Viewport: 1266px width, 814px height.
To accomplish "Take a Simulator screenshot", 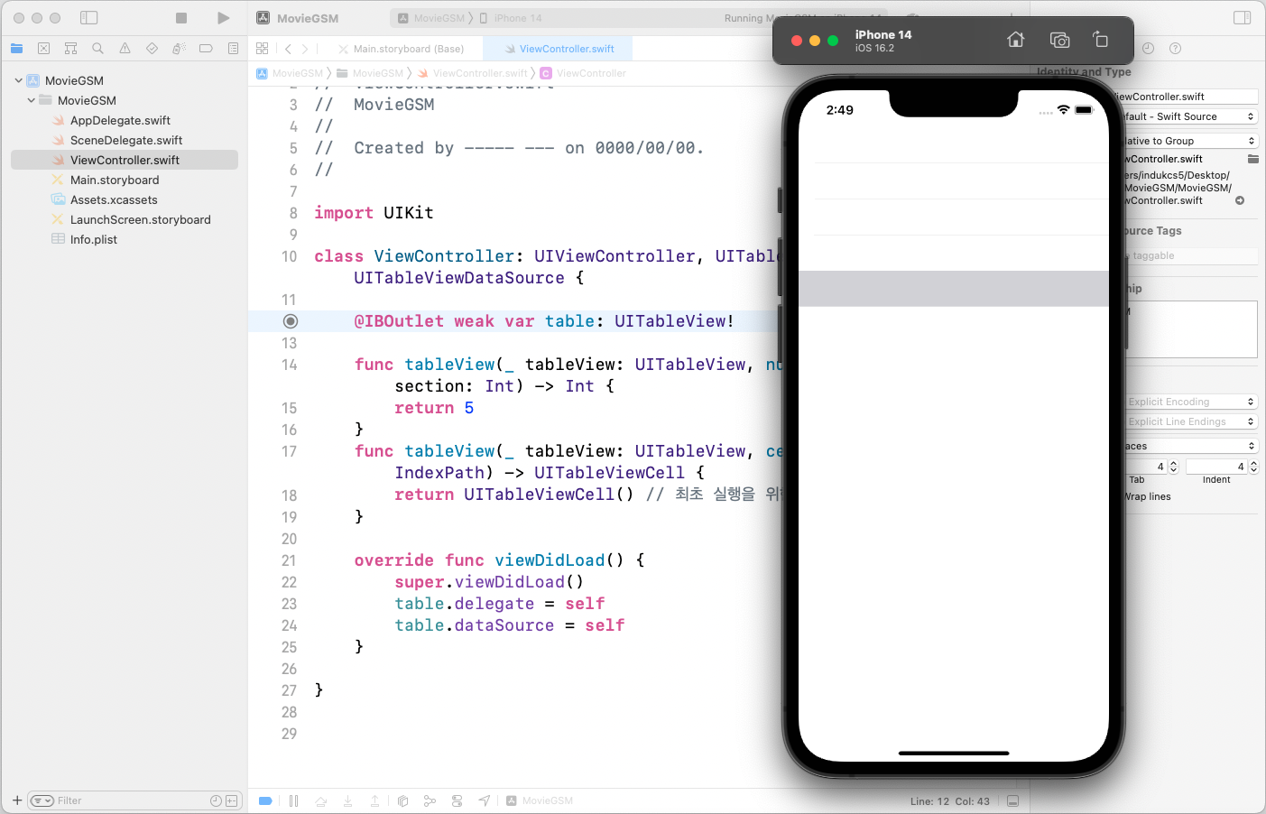I will [x=1059, y=40].
